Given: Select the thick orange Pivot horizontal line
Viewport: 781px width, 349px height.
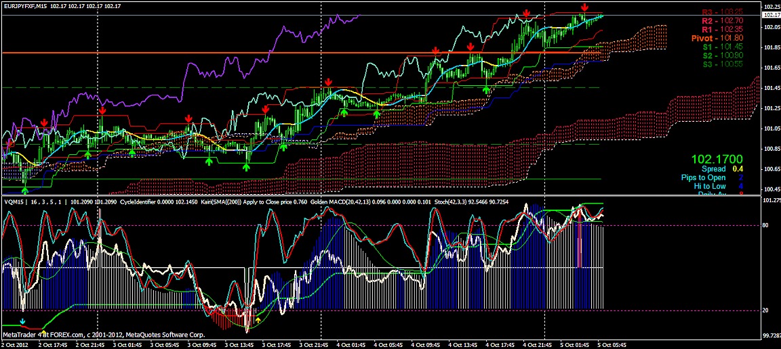Looking at the screenshot, I should pos(301,52).
